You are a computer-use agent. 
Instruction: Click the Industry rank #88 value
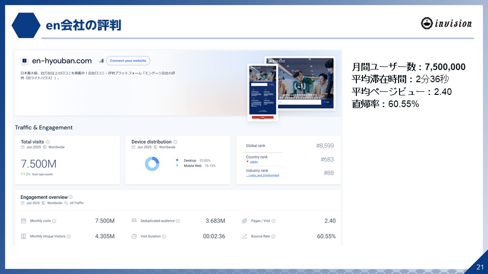click(329, 173)
